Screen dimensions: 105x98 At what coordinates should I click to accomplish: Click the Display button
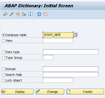[17, 92]
